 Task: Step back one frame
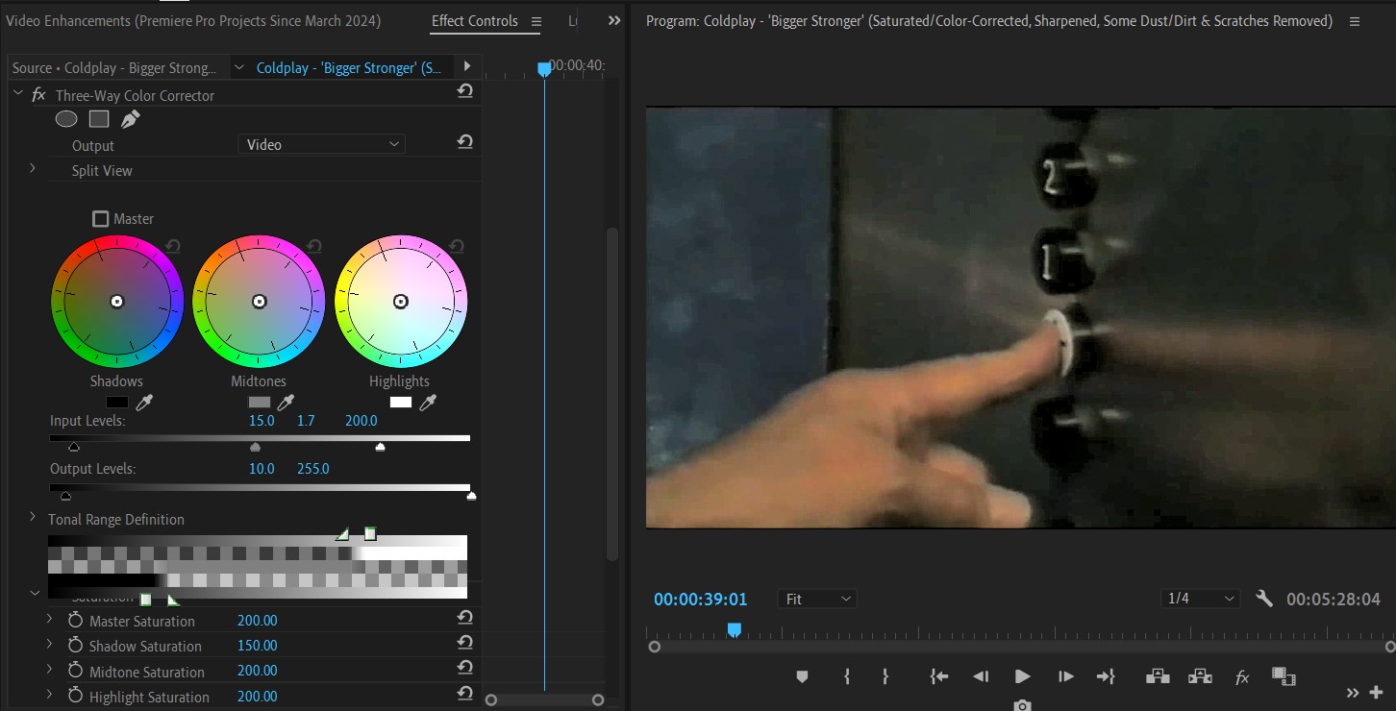click(x=980, y=676)
